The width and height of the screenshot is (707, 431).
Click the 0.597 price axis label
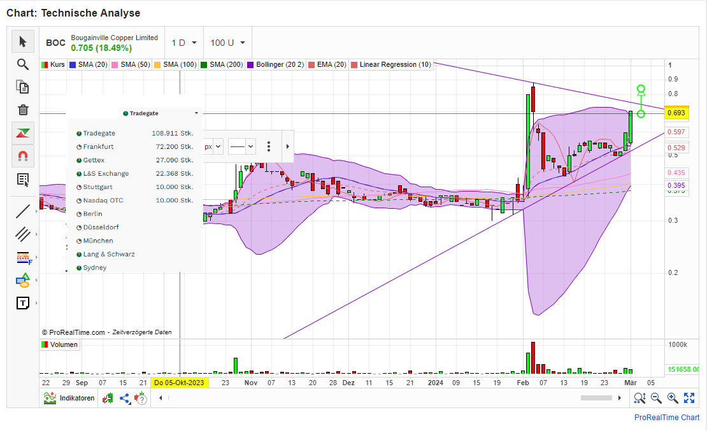point(676,132)
